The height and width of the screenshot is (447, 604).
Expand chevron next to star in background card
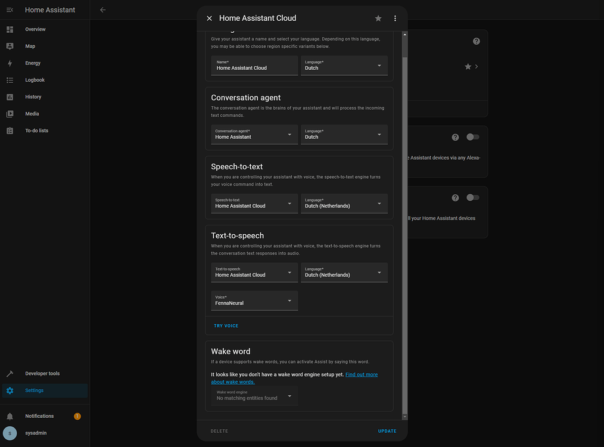[x=477, y=67]
